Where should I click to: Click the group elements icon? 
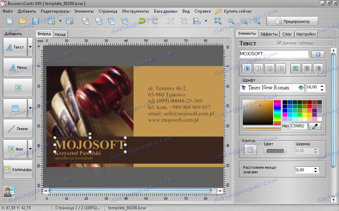coord(171,21)
